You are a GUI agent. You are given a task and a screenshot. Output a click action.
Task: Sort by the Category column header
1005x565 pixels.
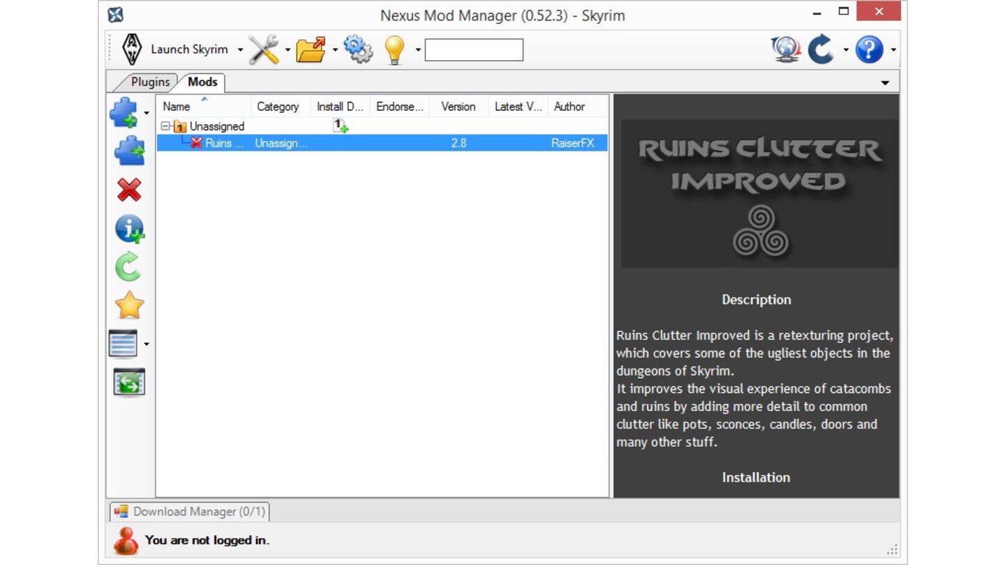tap(281, 107)
